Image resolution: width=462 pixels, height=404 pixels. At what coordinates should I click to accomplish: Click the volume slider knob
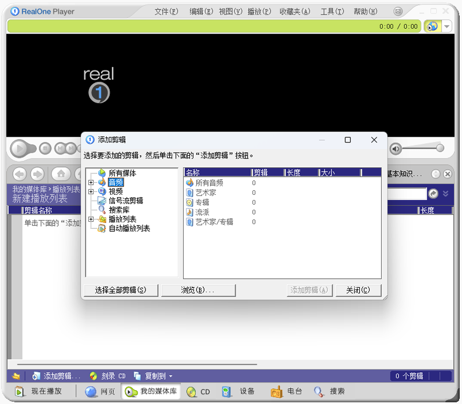click(440, 148)
